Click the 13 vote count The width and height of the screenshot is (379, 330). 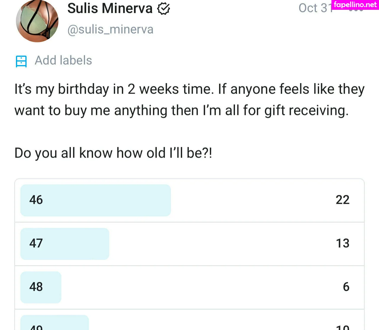(x=342, y=244)
